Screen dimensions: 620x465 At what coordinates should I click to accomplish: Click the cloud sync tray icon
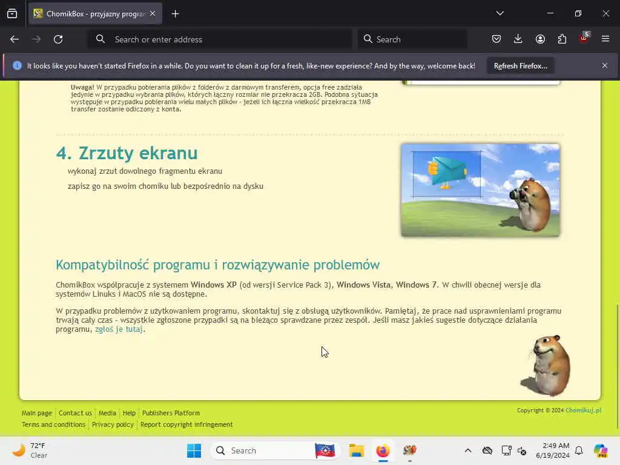[487, 450]
